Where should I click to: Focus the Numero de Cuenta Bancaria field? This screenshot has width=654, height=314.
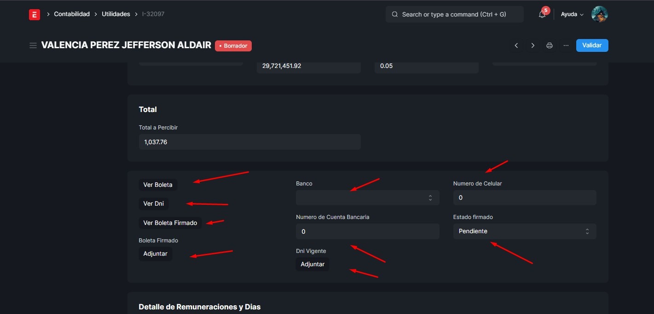367,231
